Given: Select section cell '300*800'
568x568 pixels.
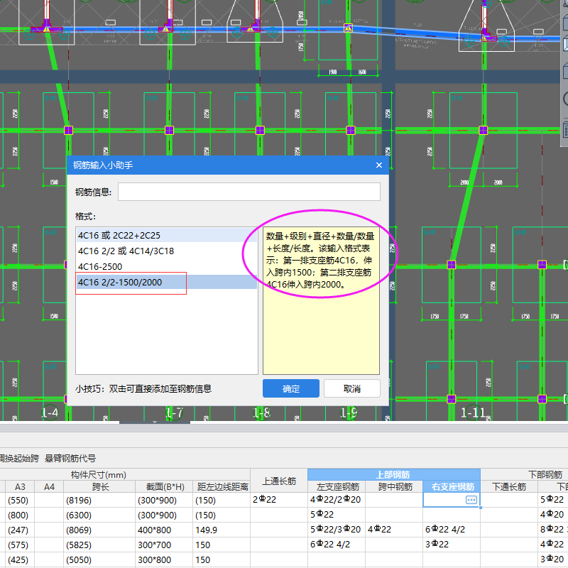Looking at the screenshot, I should (x=164, y=559).
